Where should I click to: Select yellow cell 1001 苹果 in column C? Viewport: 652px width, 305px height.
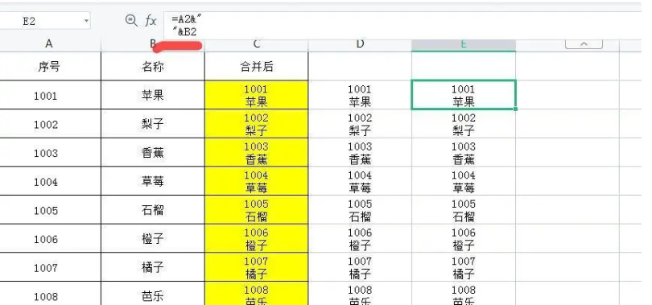click(257, 95)
